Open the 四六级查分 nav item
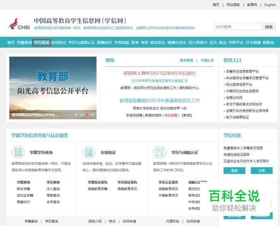Screen dimensions: 280x226 pos(198,42)
